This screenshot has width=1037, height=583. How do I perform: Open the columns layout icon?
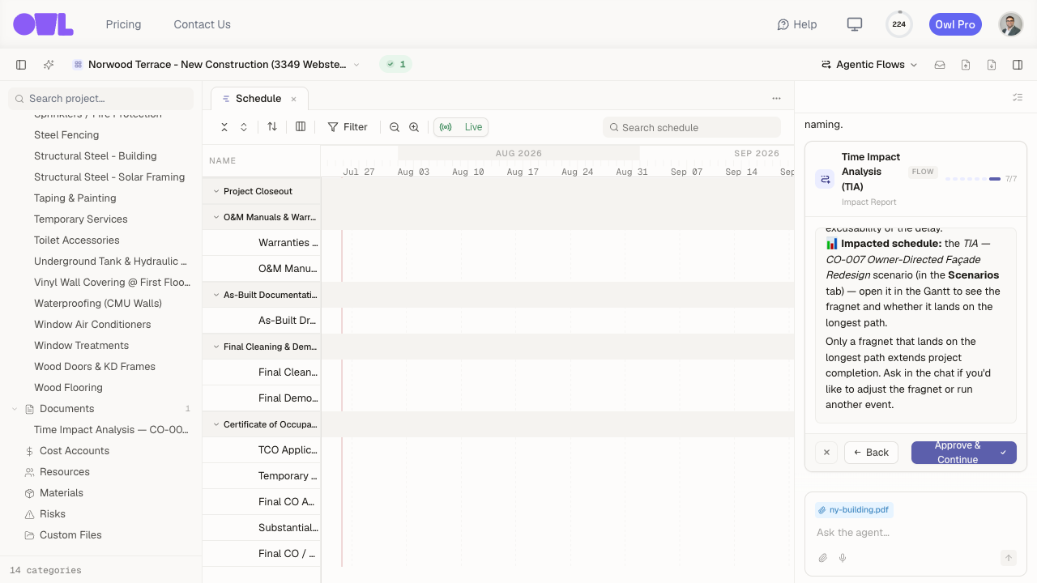301,127
